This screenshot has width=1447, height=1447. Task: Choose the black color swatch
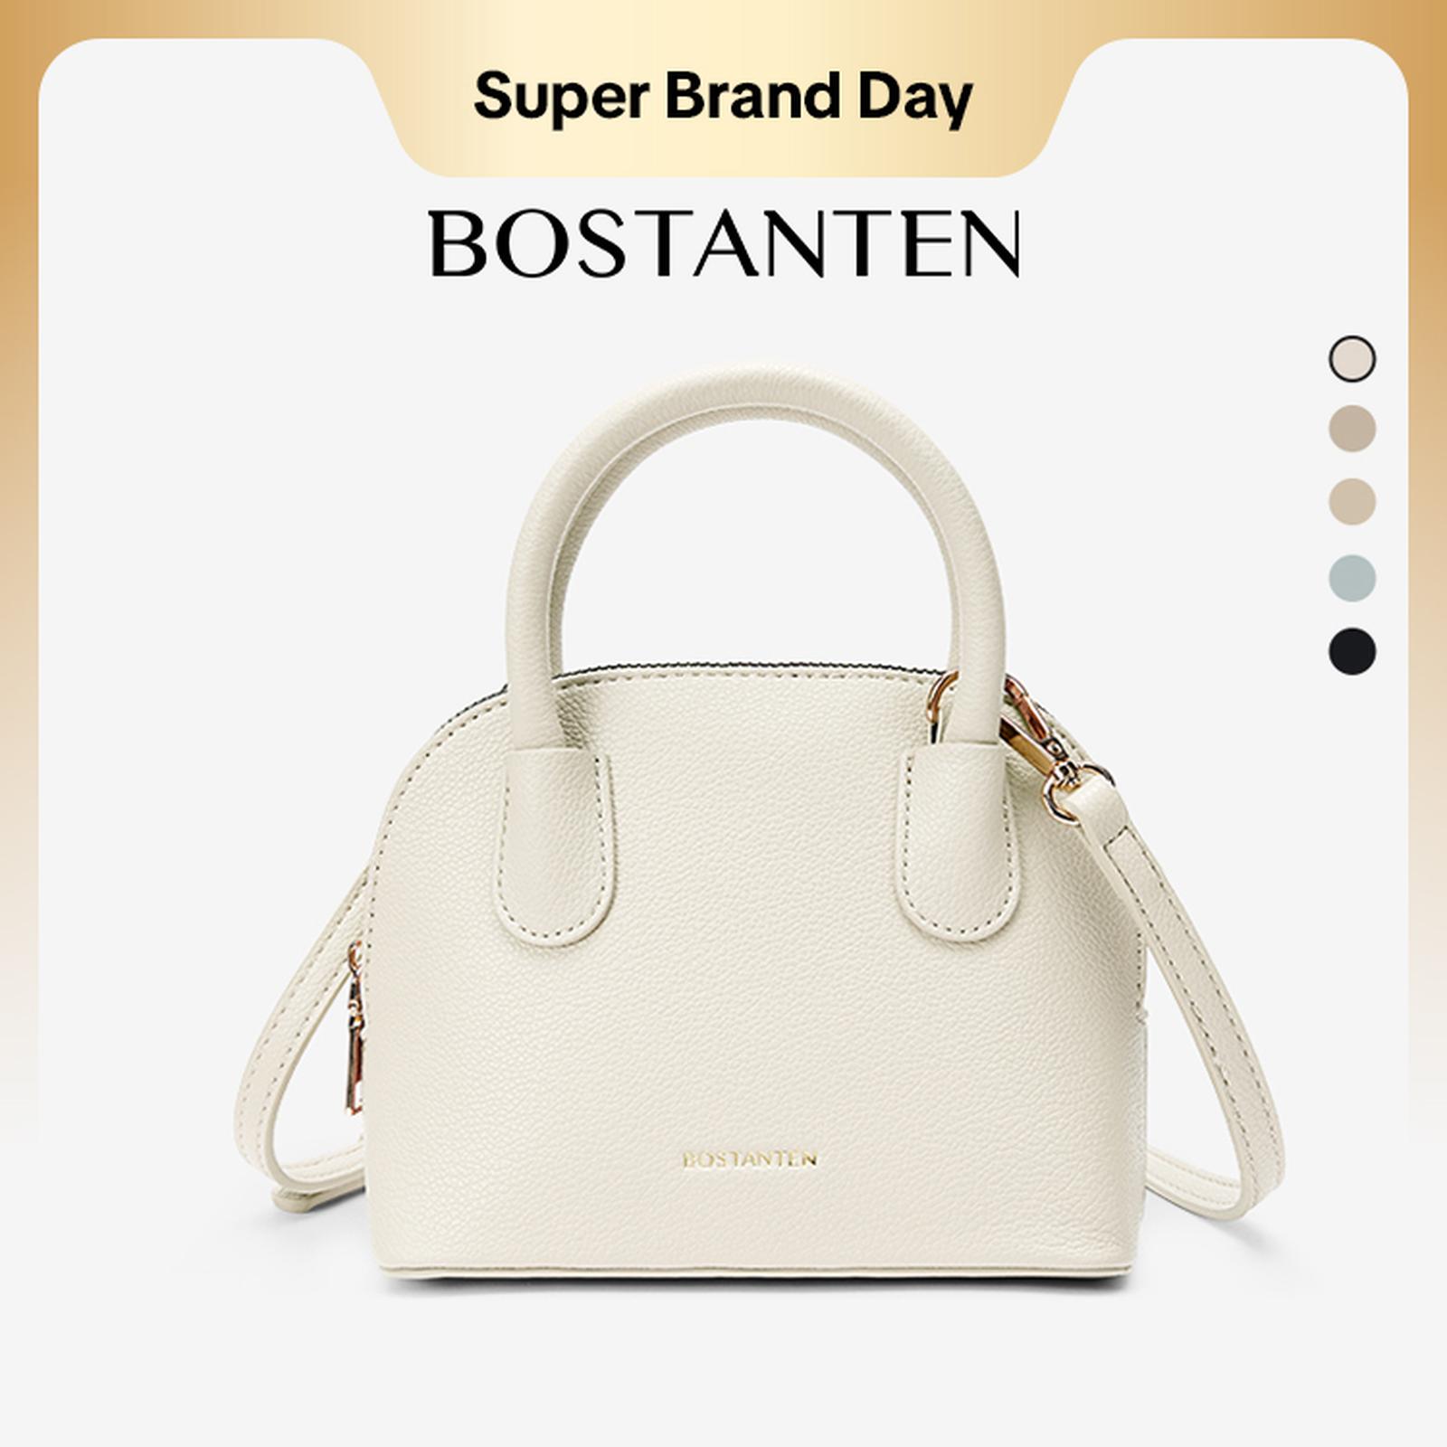coord(1352,650)
